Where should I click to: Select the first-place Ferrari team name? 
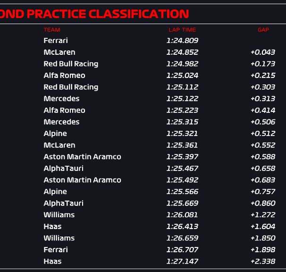(56, 41)
